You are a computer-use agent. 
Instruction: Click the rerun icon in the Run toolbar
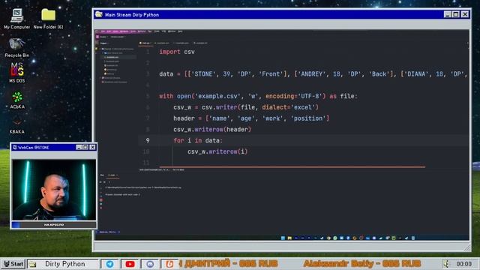pos(100,182)
